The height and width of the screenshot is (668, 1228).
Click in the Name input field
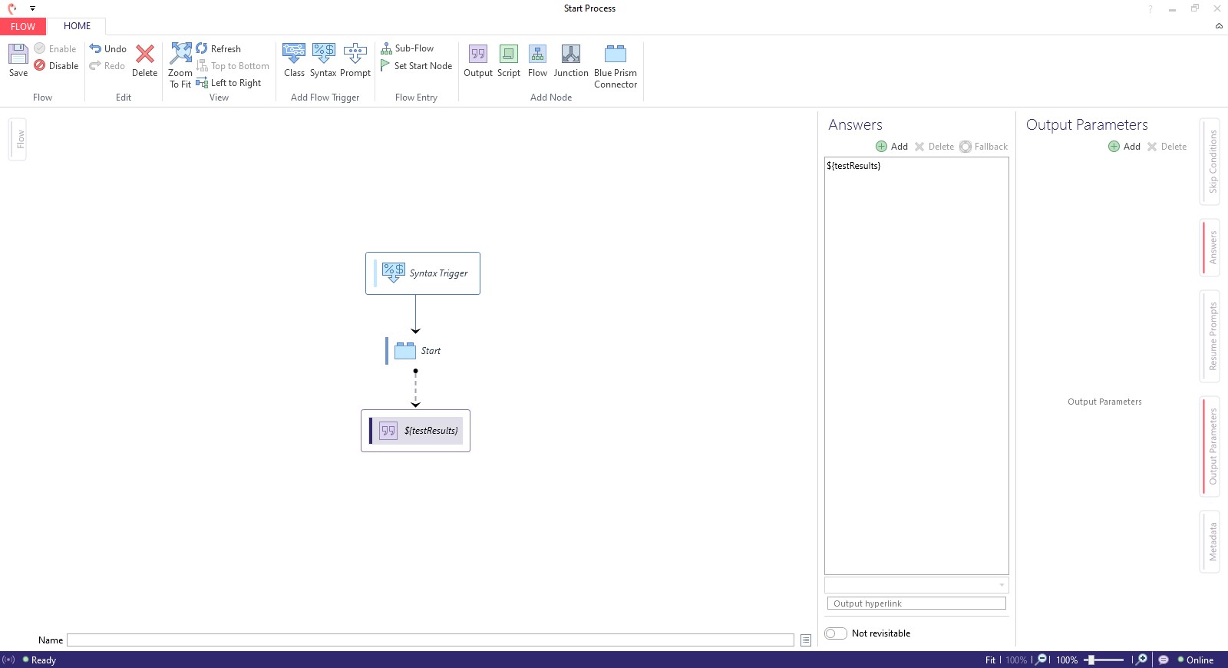431,640
